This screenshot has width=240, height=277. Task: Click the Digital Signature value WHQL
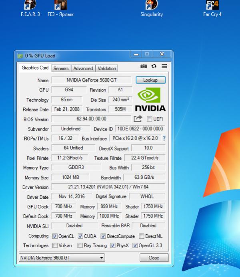tap(147, 196)
